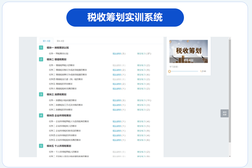Viewport: 252px width, 168px height.
Task: Open 理实练习 (2) for 增值税出口退（免）税的筹划
Action: 144,79
